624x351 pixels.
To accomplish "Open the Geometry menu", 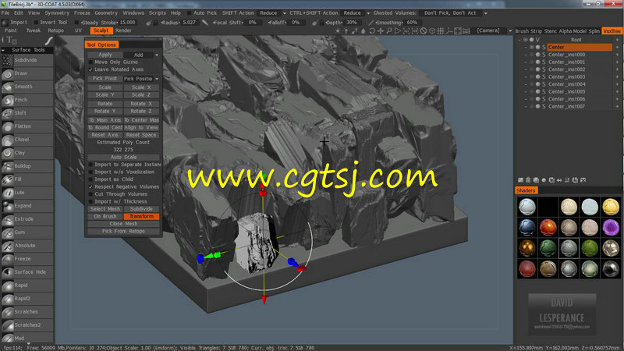I will [106, 13].
